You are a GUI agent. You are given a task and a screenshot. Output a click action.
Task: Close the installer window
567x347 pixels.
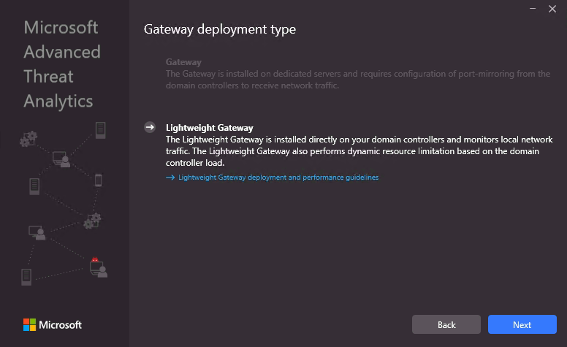[x=552, y=9]
